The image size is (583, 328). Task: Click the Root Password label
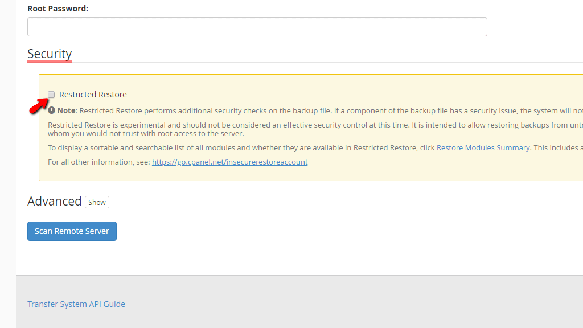(58, 9)
